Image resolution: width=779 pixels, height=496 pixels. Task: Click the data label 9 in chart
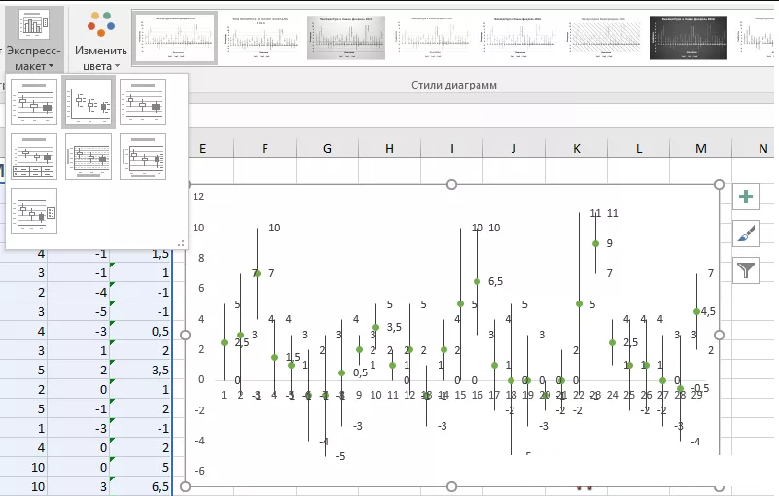coord(610,243)
